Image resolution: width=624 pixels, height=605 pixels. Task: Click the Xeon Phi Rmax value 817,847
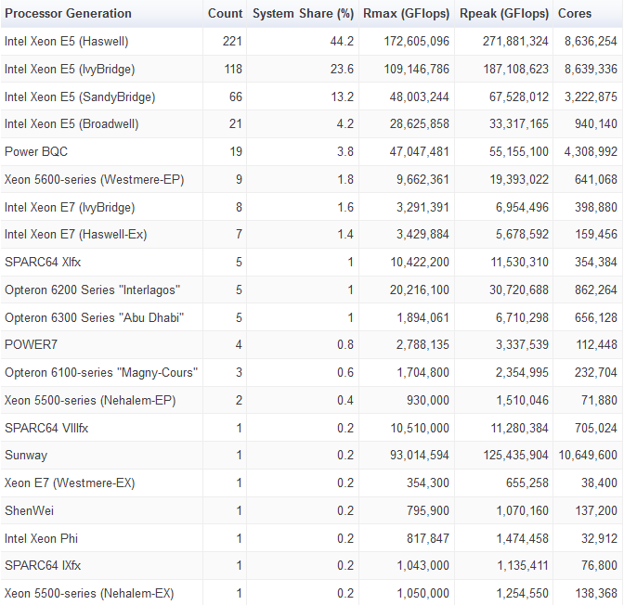click(428, 538)
